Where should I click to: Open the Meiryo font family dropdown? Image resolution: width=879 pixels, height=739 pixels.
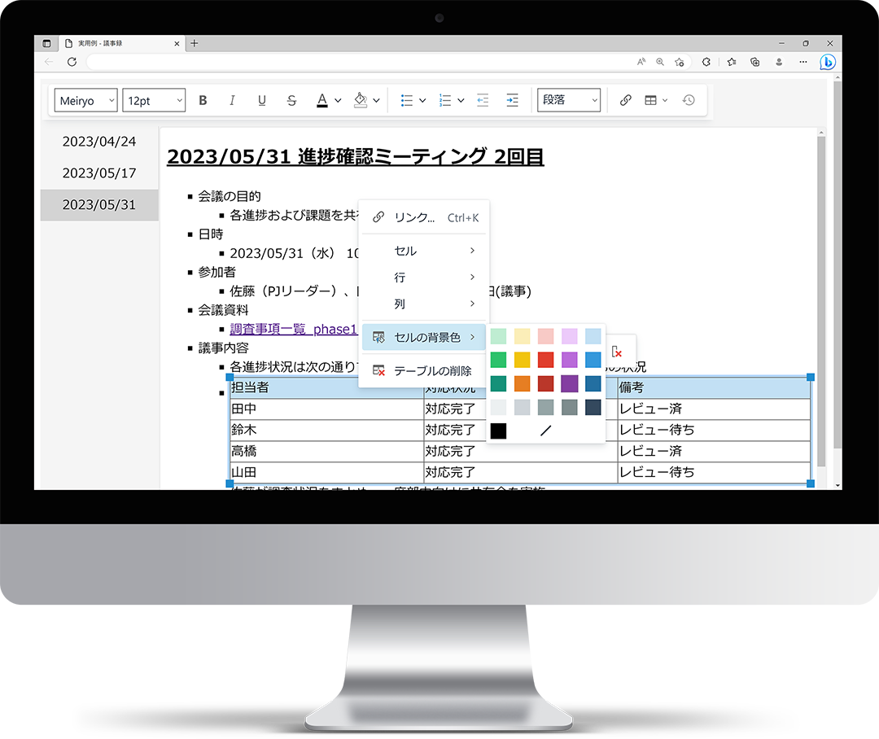tap(85, 100)
